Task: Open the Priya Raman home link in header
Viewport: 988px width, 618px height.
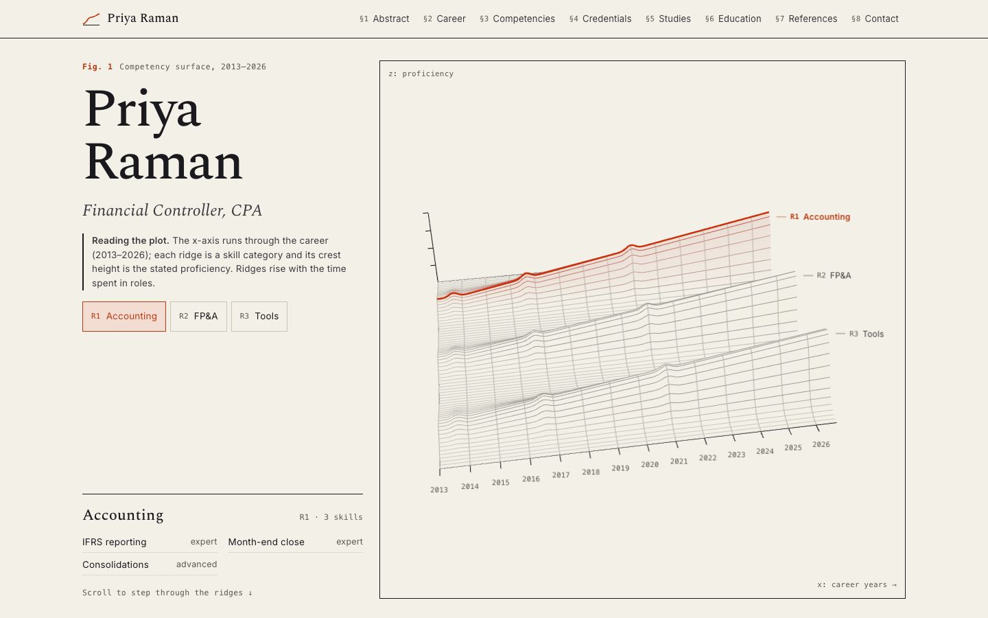Action: (x=130, y=19)
